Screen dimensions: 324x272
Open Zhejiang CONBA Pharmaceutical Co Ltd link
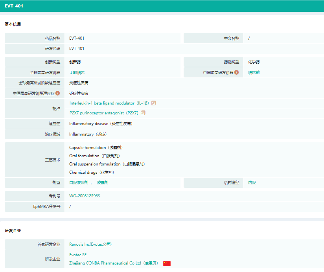point(114,263)
